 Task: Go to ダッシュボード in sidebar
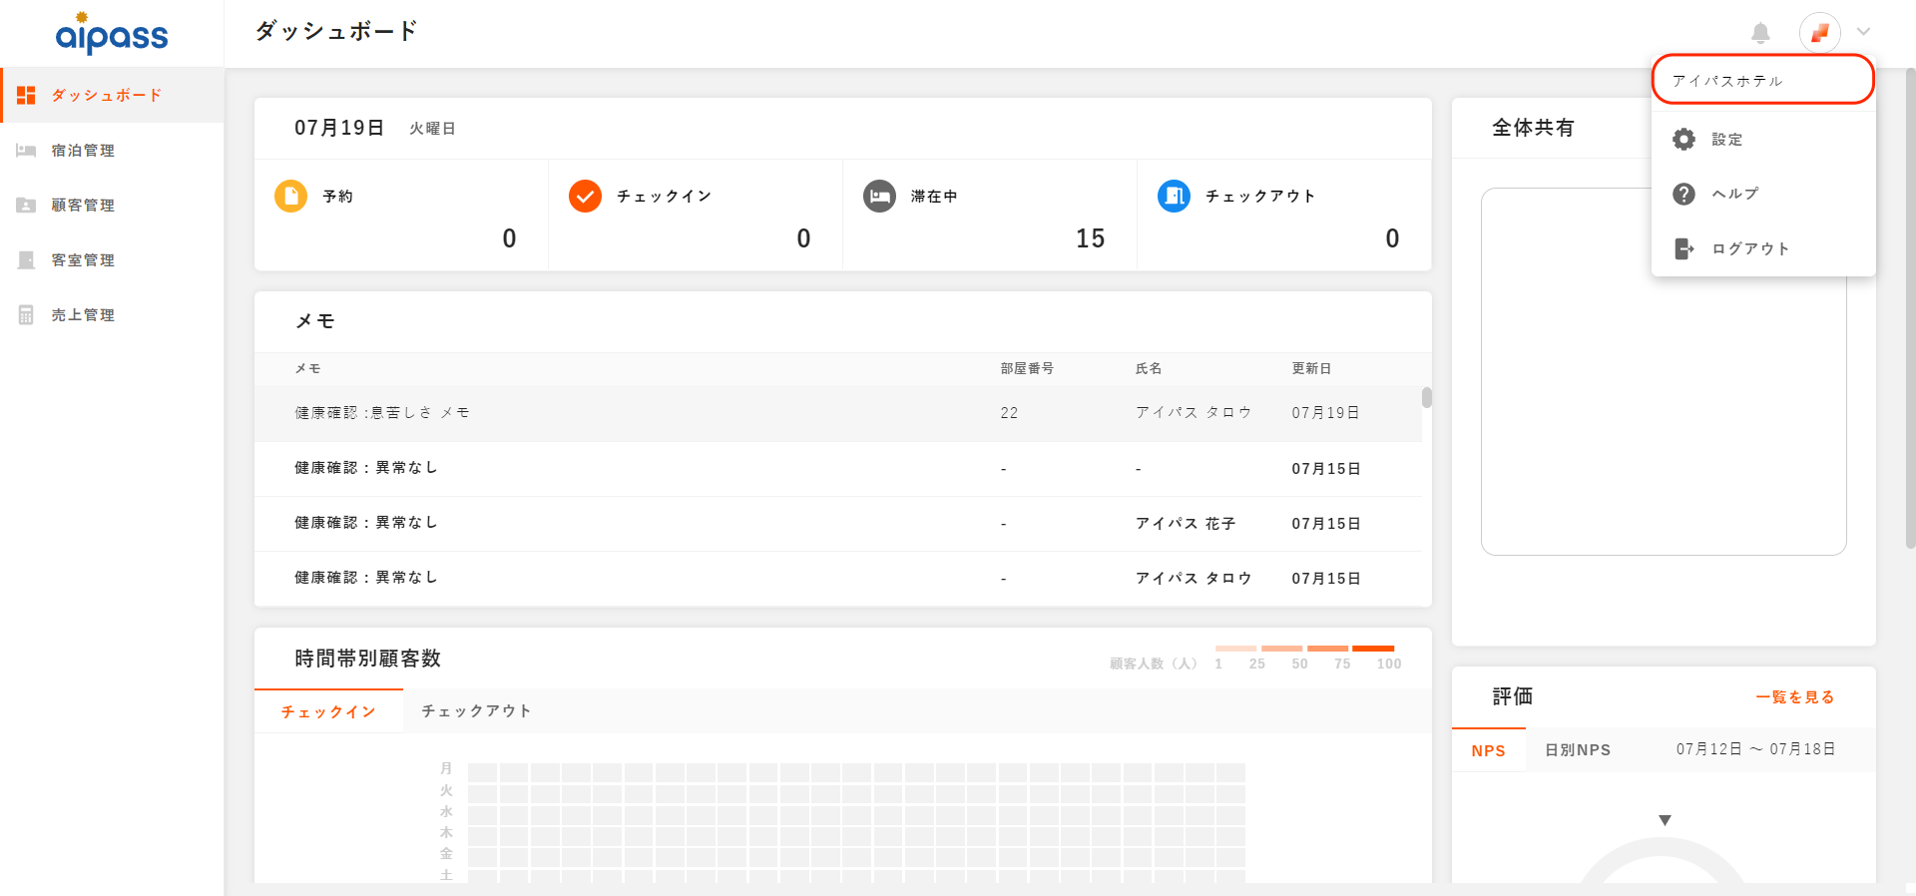click(112, 95)
